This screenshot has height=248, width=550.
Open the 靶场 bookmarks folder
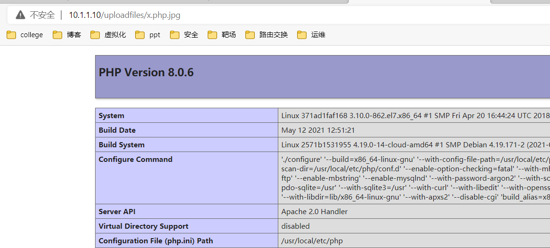pos(222,35)
